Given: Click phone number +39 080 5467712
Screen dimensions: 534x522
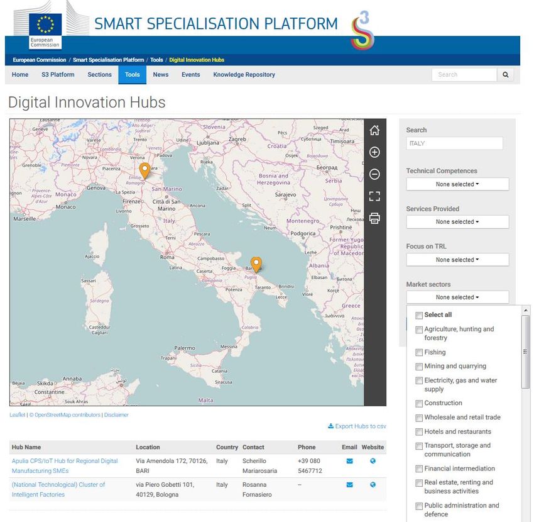Looking at the screenshot, I should 310,466.
